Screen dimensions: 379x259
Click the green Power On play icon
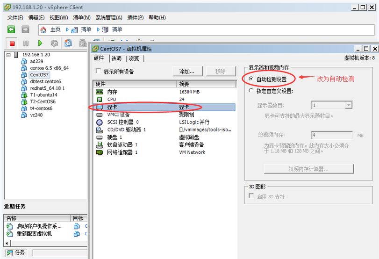tap(40, 43)
